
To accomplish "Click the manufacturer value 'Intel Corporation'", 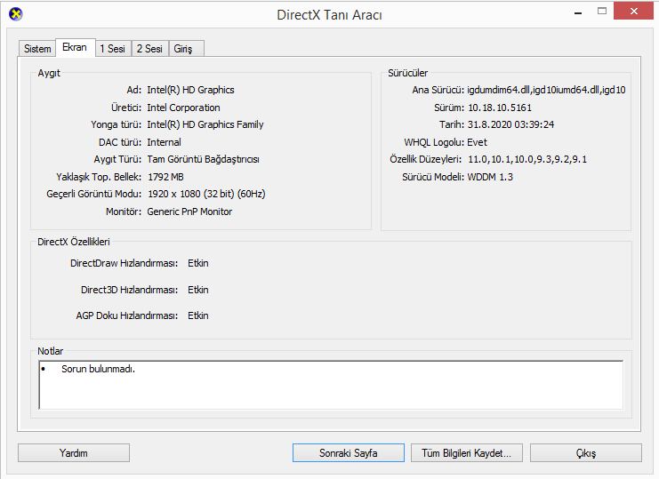I will (183, 108).
